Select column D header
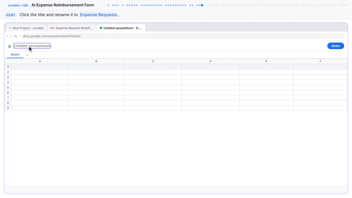Image resolution: width=352 pixels, height=198 pixels. (x=210, y=61)
